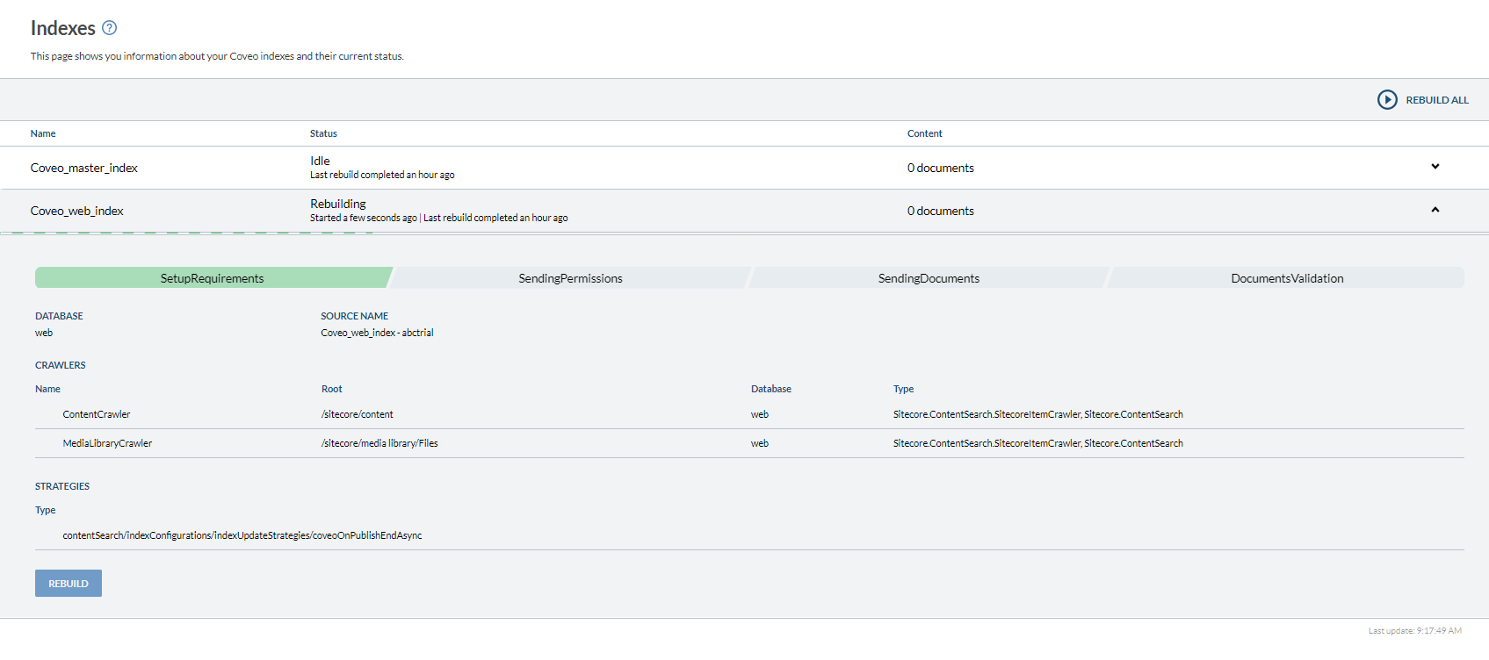
Task: Click Coveo_web_index's 0 documents cell
Action: tap(941, 211)
